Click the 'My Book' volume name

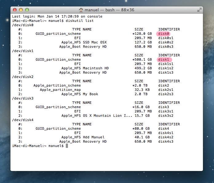click(90, 94)
